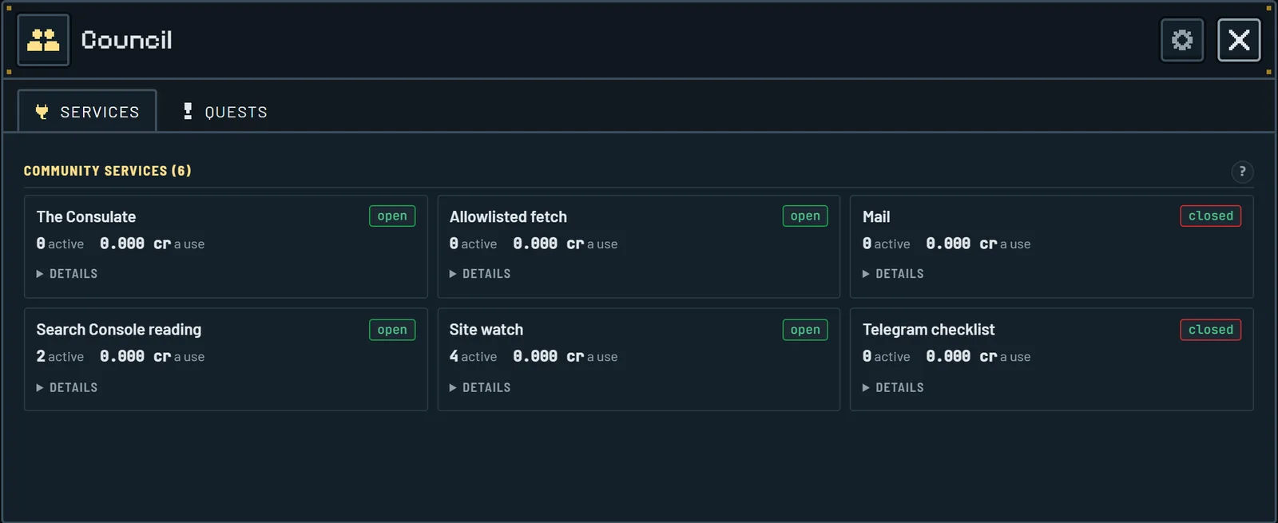Select the Site watch service title
Image resolution: width=1278 pixels, height=523 pixels.
click(486, 330)
